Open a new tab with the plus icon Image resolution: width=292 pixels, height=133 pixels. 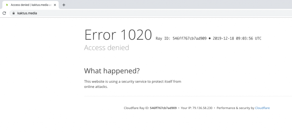pos(64,5)
